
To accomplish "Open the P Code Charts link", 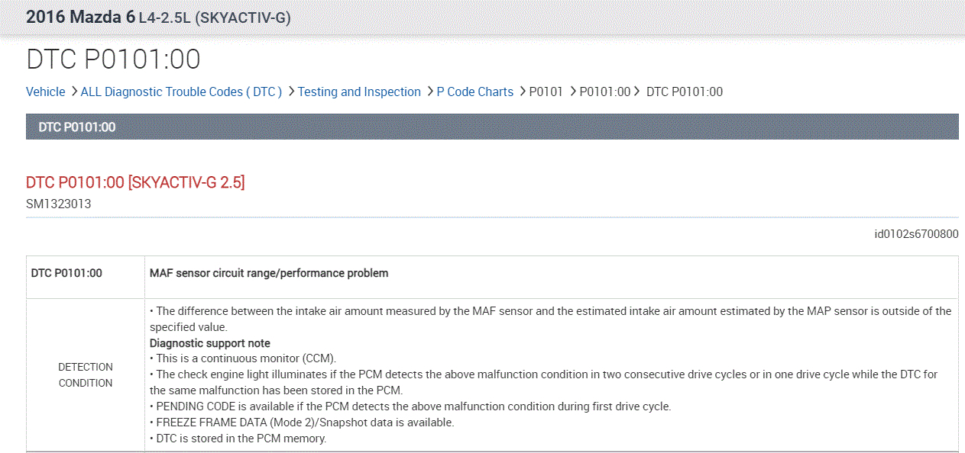I will point(474,92).
